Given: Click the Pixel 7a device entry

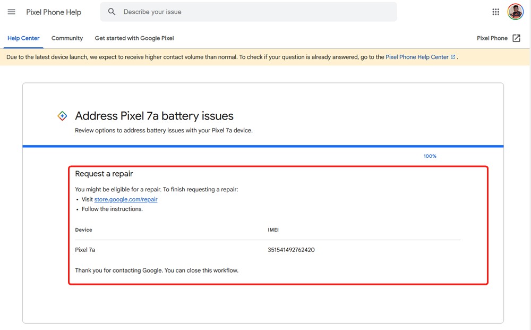Looking at the screenshot, I should point(85,249).
